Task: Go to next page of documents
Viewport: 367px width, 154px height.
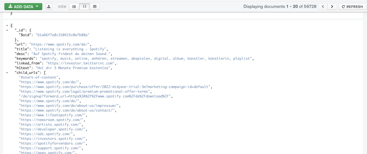Action: tap(332, 6)
